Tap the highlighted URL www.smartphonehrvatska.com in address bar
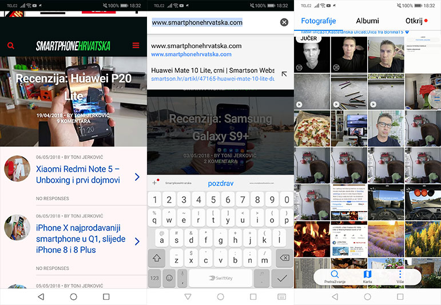Viewport: 441px width, 305px height. (x=197, y=22)
